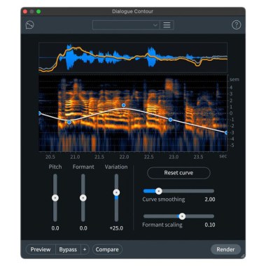
Task: Open the help question mark icon
Action: [236, 24]
